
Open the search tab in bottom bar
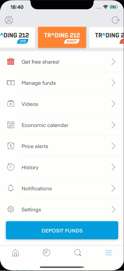(78, 253)
